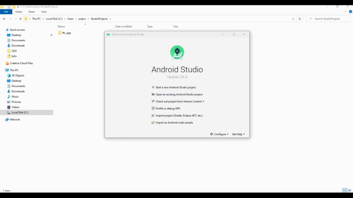Image resolution: width=353 pixels, height=198 pixels.
Task: Click the Android Studio logo in the welcome window
Action: (177, 53)
